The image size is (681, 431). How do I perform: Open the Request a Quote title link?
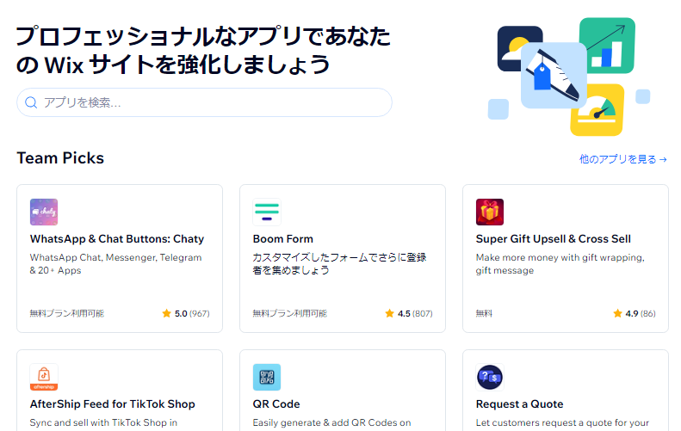click(519, 404)
